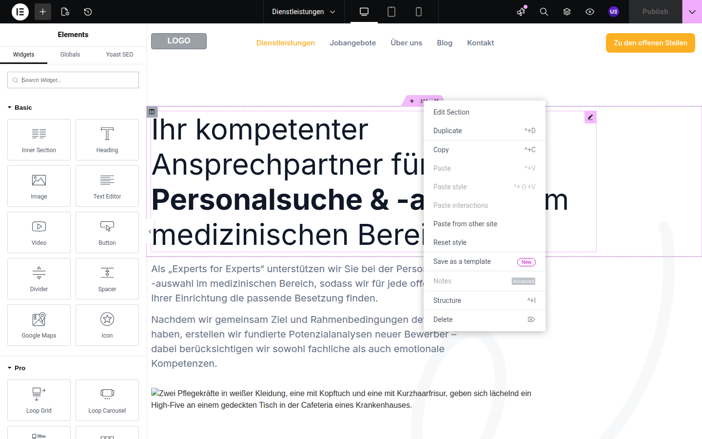Screen dimensions: 702x439
Task: Select the Loop Grid widget
Action: (39, 400)
